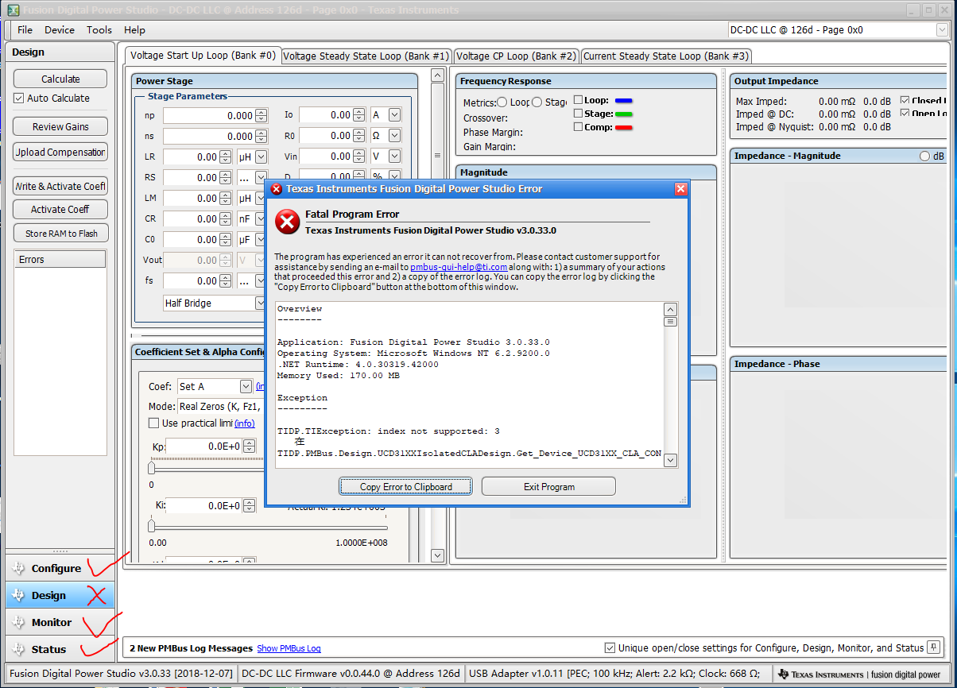Open the Status section in sidebar
This screenshot has width=957, height=688.
click(x=60, y=650)
